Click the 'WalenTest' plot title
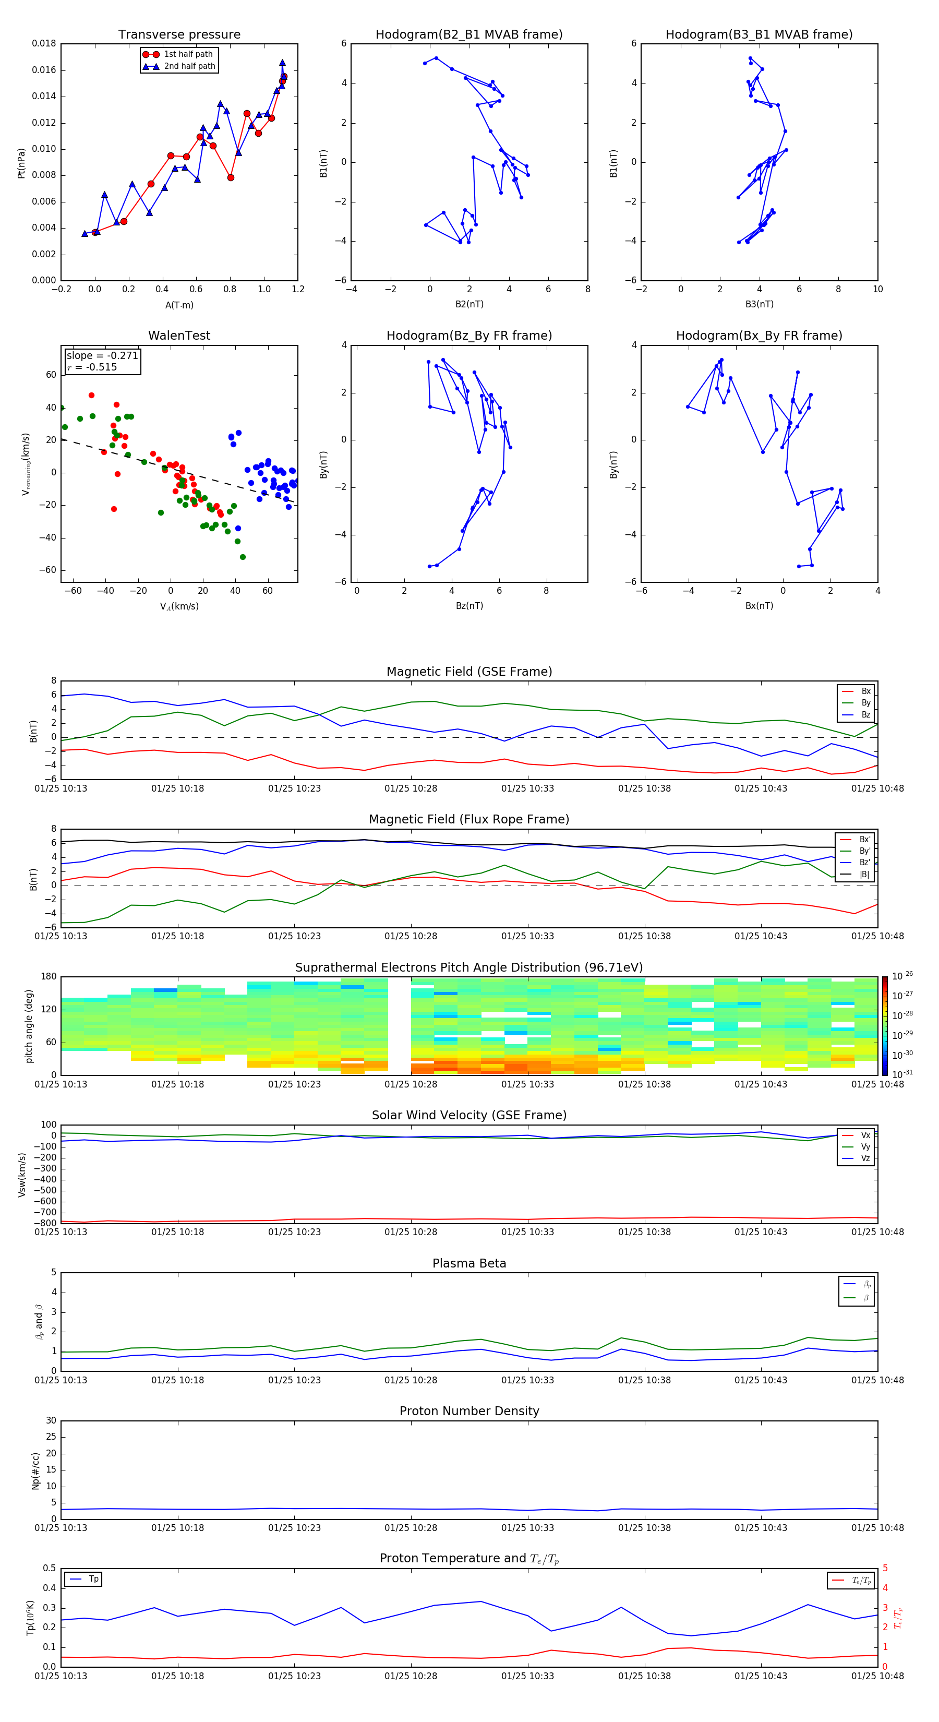This screenshot has width=939, height=1722. [x=179, y=336]
